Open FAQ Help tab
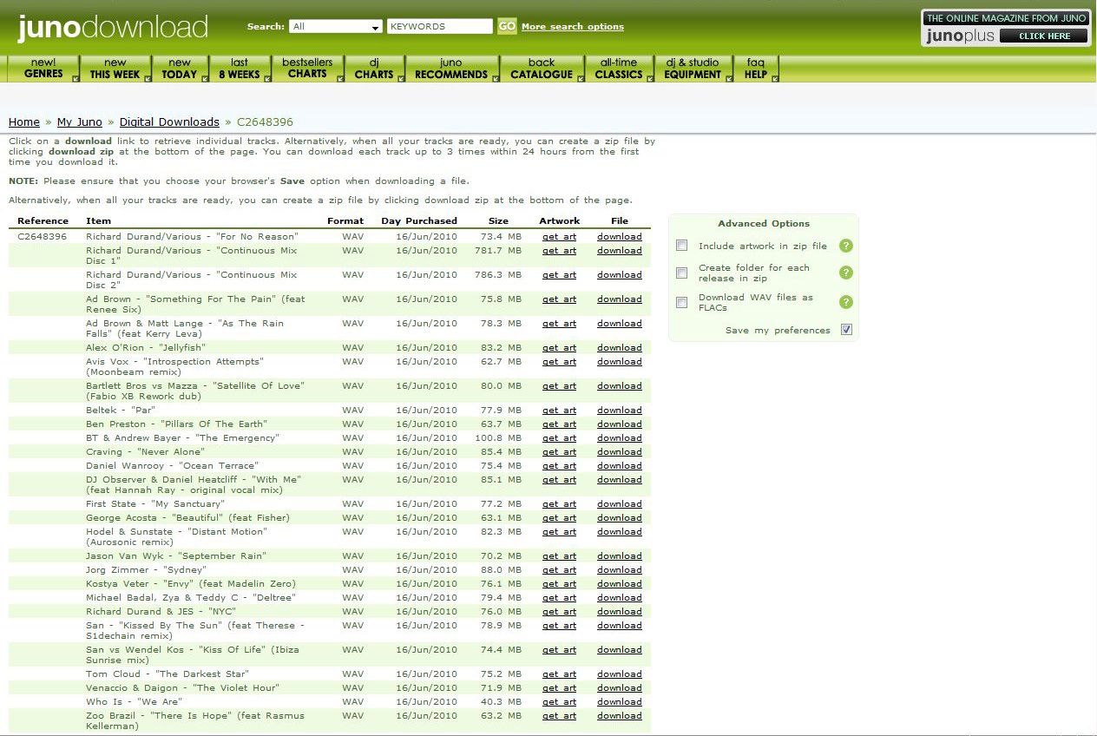The width and height of the screenshot is (1097, 736). click(756, 69)
